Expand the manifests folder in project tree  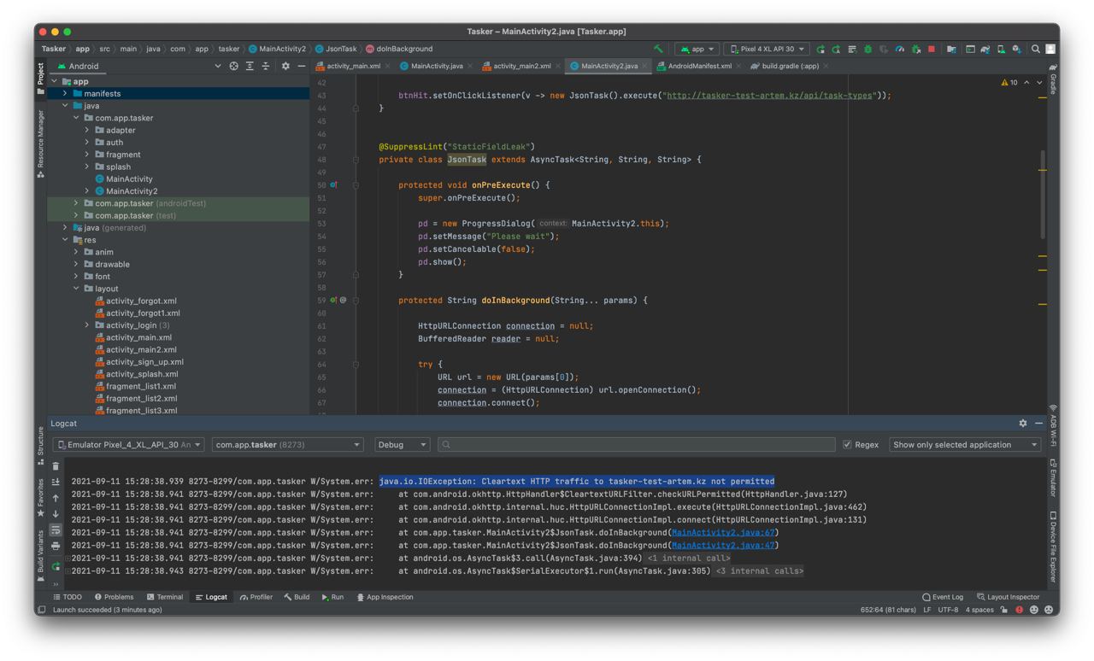point(65,94)
